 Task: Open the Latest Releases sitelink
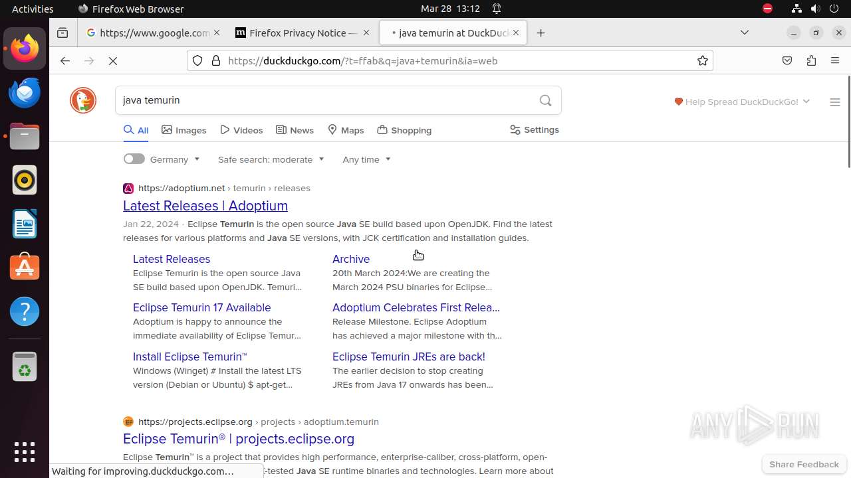tap(172, 259)
